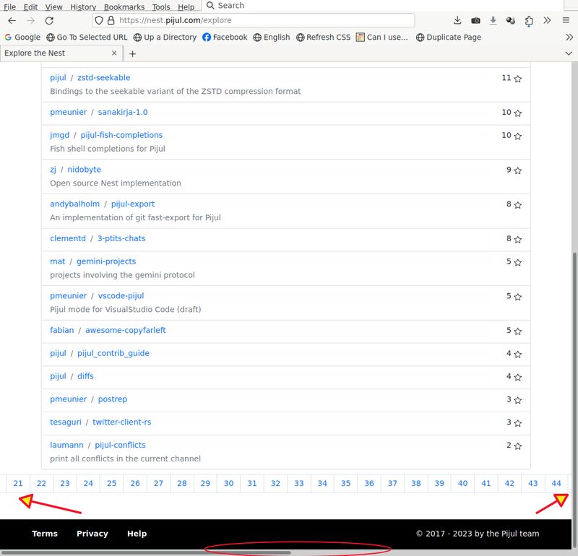List all tabs dropdown arrow

569,53
